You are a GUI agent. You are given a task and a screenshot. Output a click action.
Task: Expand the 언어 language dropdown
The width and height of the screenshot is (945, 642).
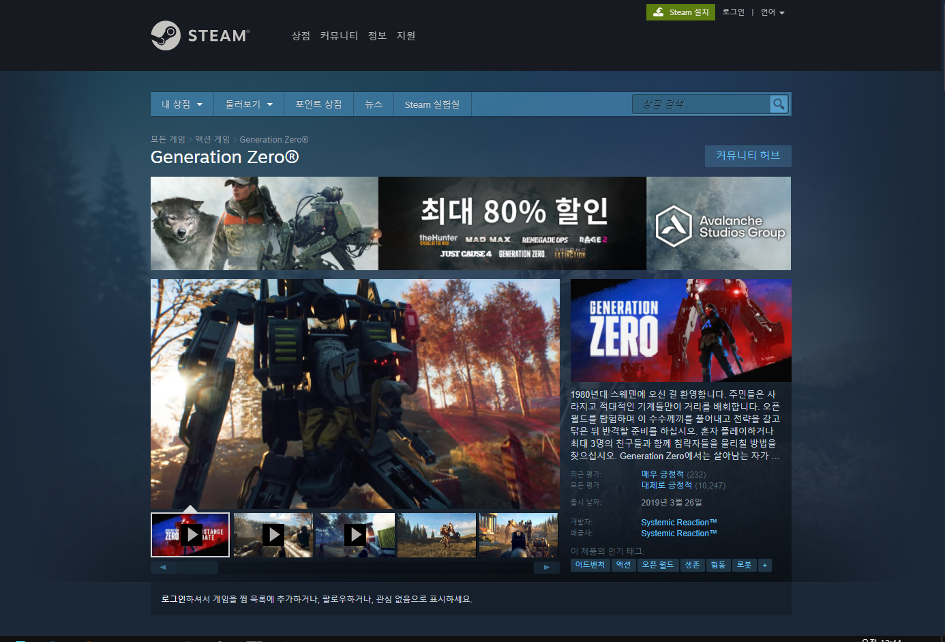tap(772, 12)
